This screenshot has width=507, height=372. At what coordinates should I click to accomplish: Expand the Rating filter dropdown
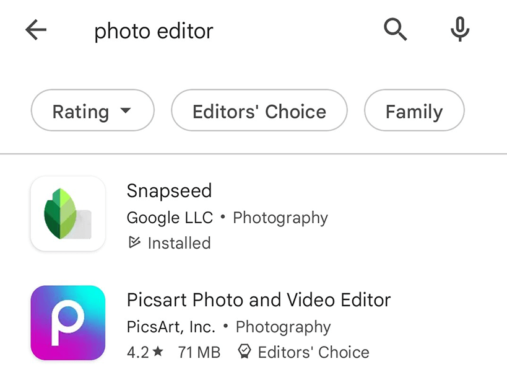click(x=92, y=112)
